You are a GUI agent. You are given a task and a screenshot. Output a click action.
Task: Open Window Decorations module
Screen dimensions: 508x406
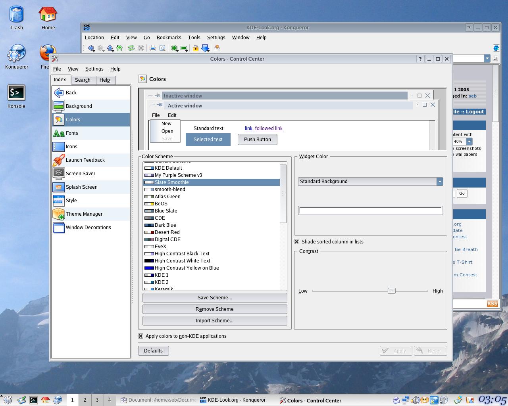tap(91, 228)
